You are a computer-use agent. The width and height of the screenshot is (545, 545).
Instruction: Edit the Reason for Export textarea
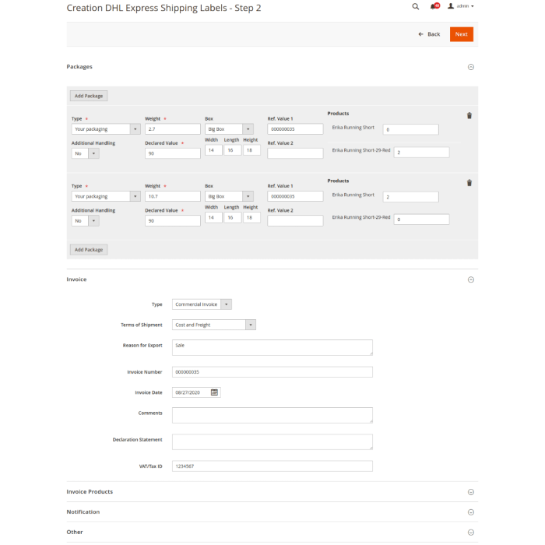point(272,347)
